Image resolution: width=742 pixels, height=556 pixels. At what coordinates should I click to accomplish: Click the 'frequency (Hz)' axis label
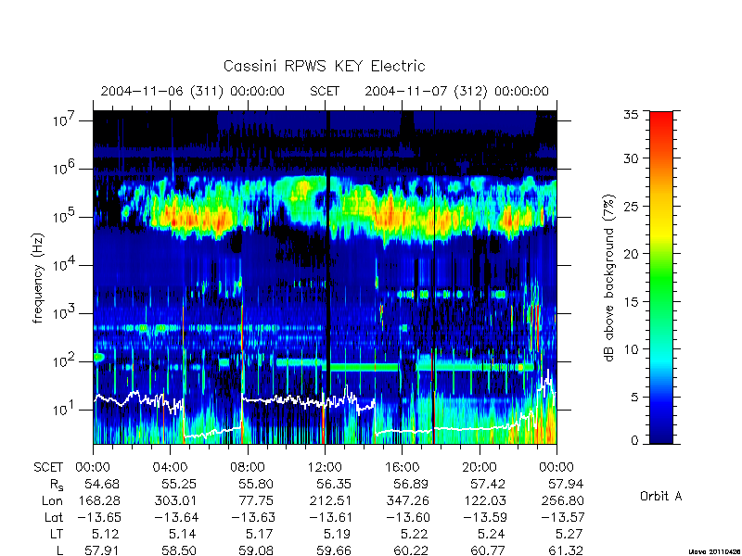(38, 278)
